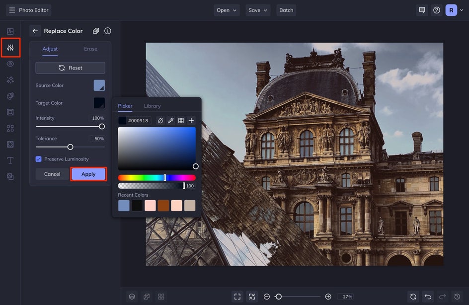Open the Target Color swatch
Screen dimensions: 469x305
(99, 103)
